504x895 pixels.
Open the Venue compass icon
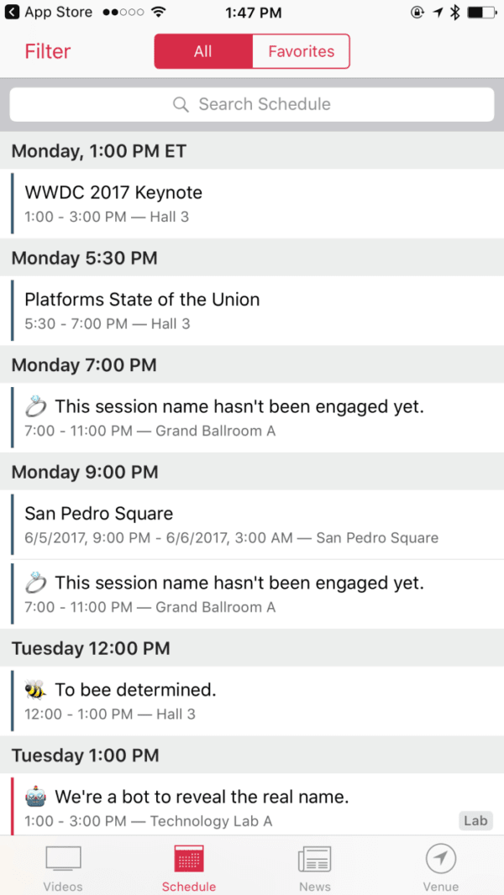pyautogui.click(x=440, y=860)
